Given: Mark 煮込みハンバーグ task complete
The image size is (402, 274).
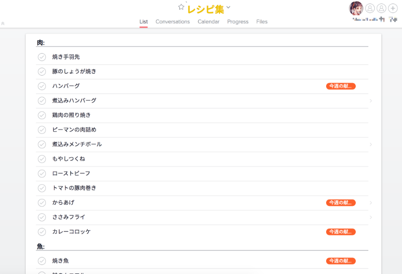Looking at the screenshot, I should coord(42,101).
